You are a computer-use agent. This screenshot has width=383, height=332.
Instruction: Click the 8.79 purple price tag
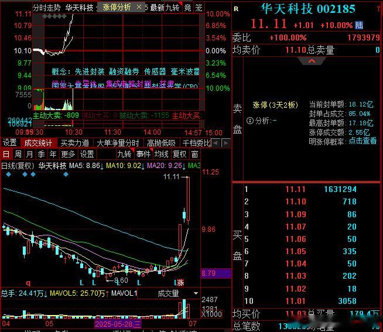tap(216, 273)
